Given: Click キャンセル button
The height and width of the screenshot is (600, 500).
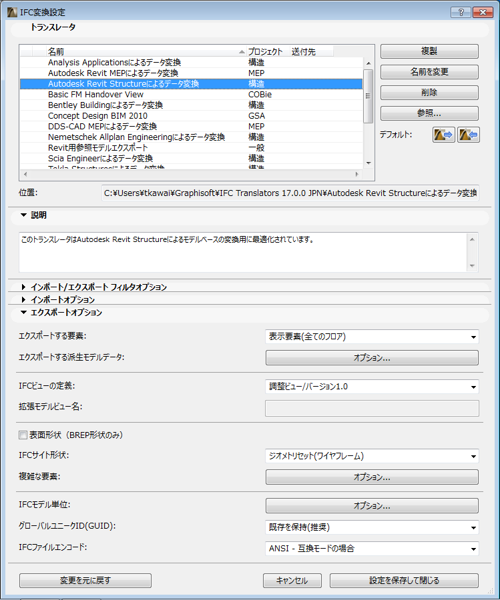Looking at the screenshot, I should click(x=292, y=581).
